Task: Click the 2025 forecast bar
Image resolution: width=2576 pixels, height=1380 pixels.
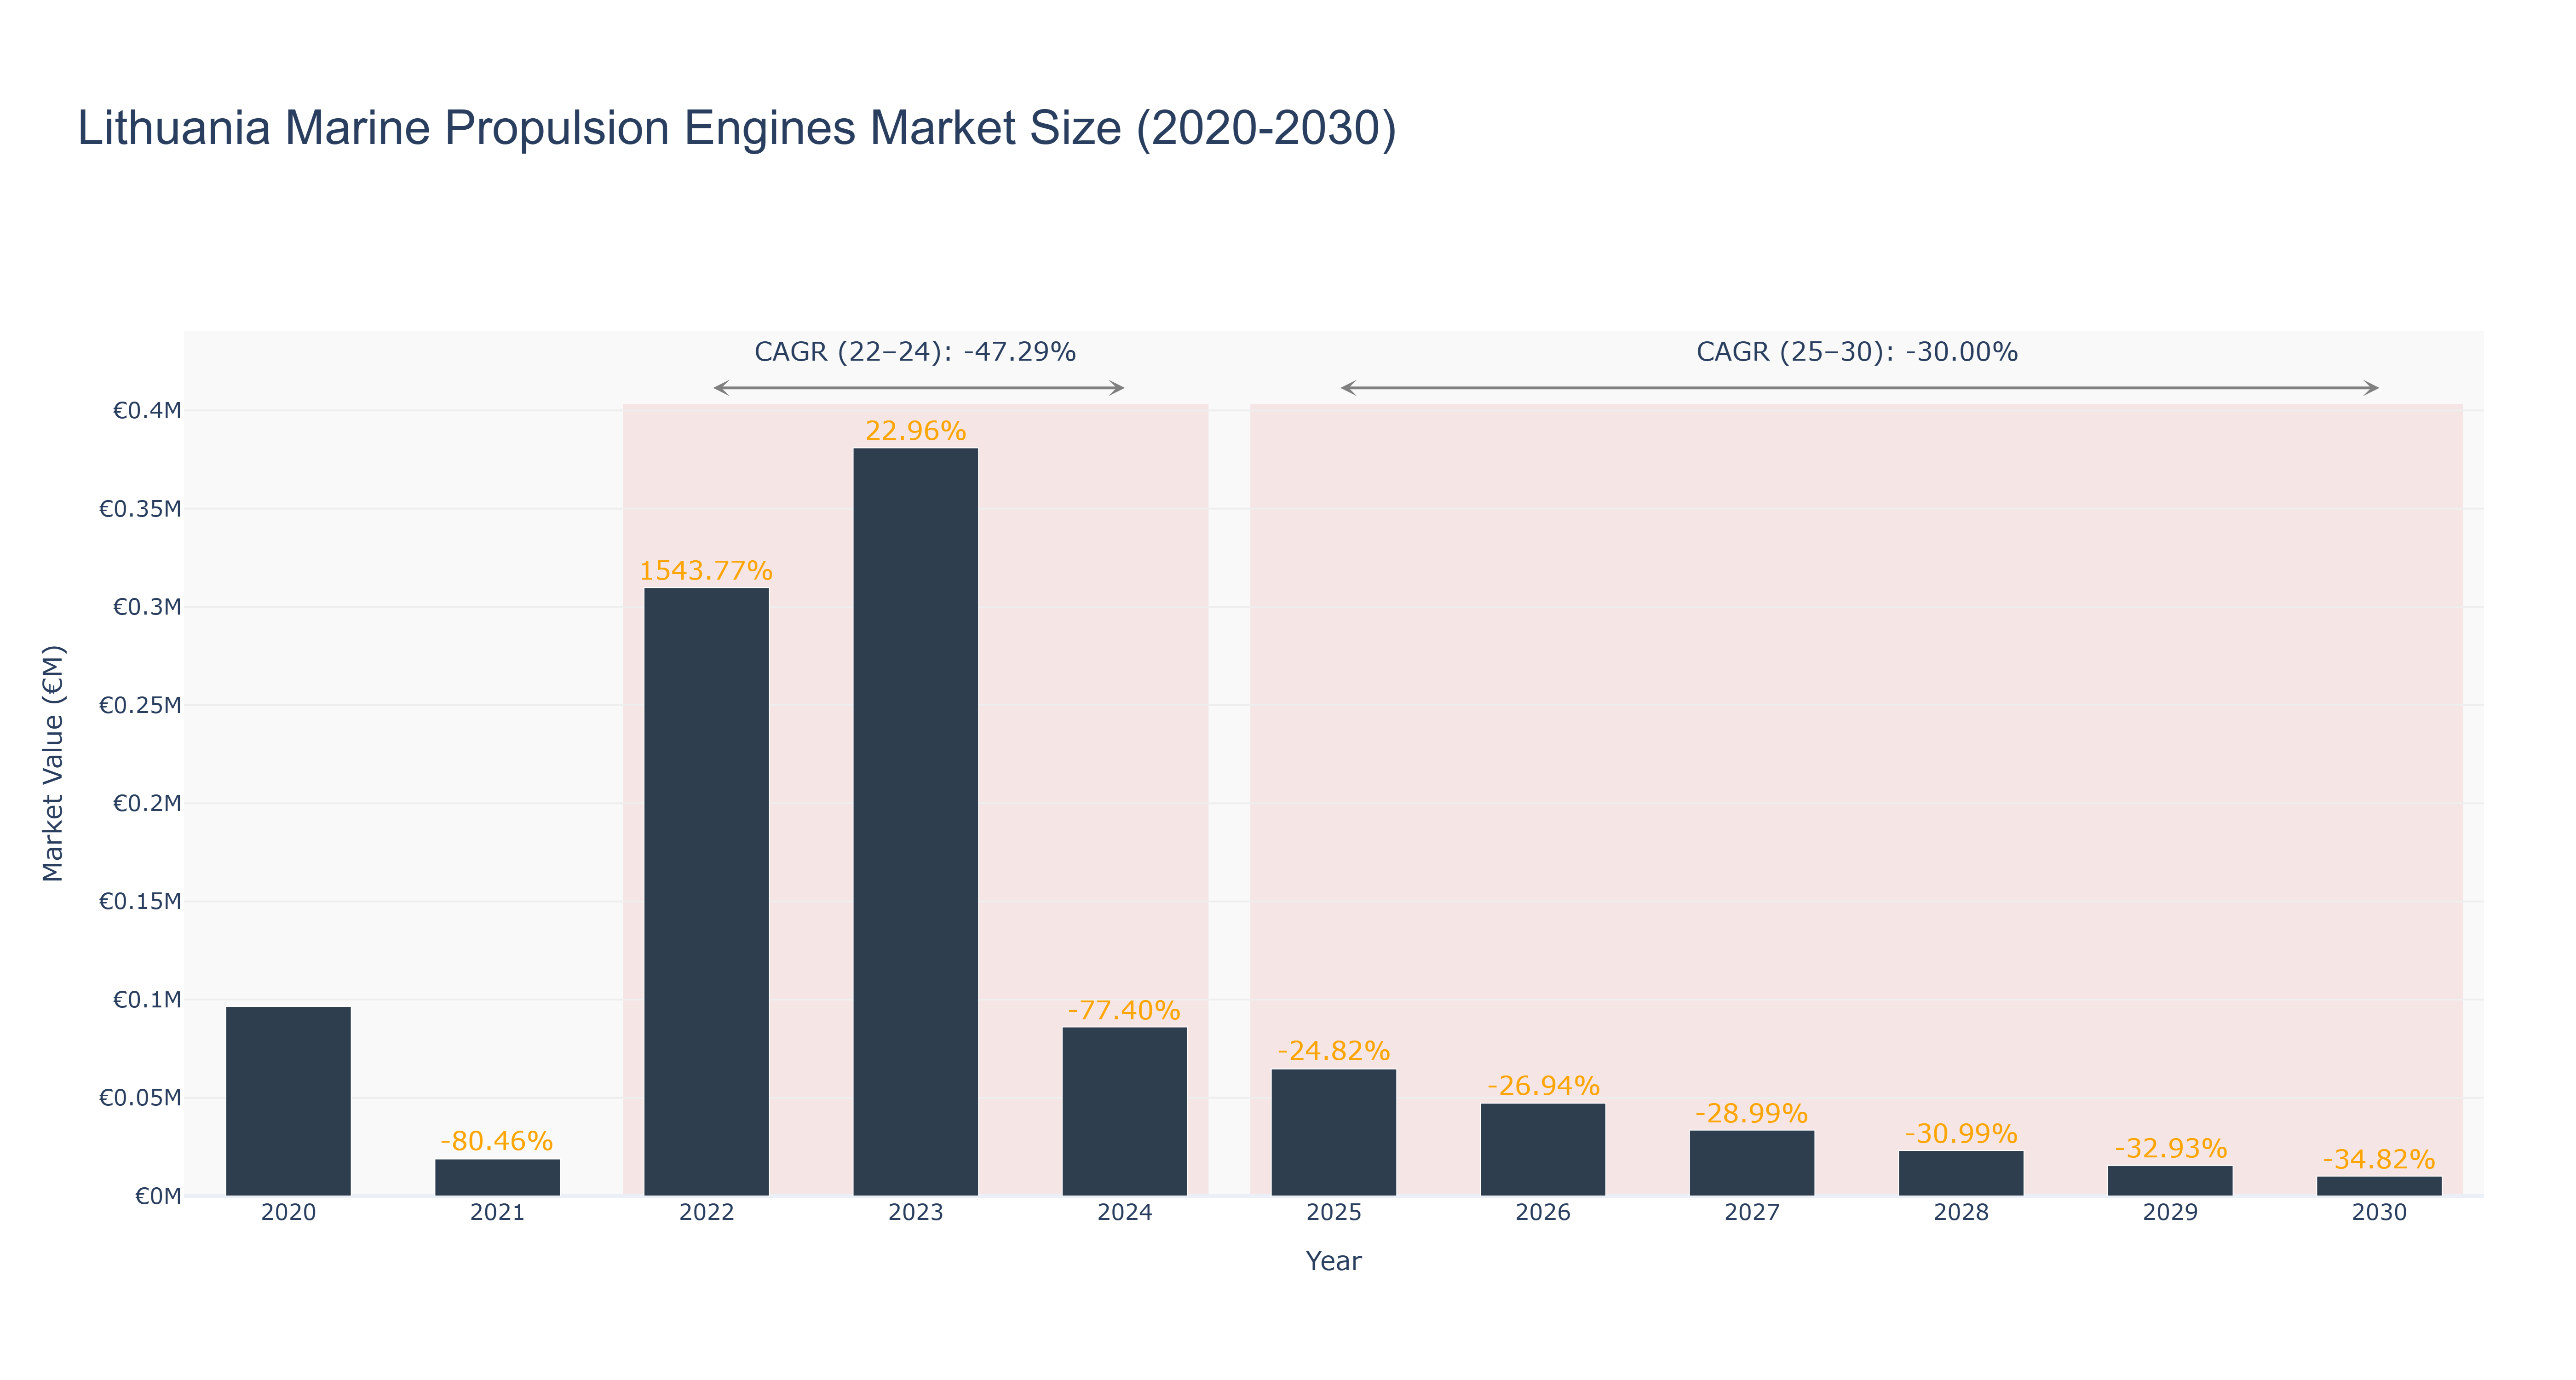Action: (1333, 1133)
